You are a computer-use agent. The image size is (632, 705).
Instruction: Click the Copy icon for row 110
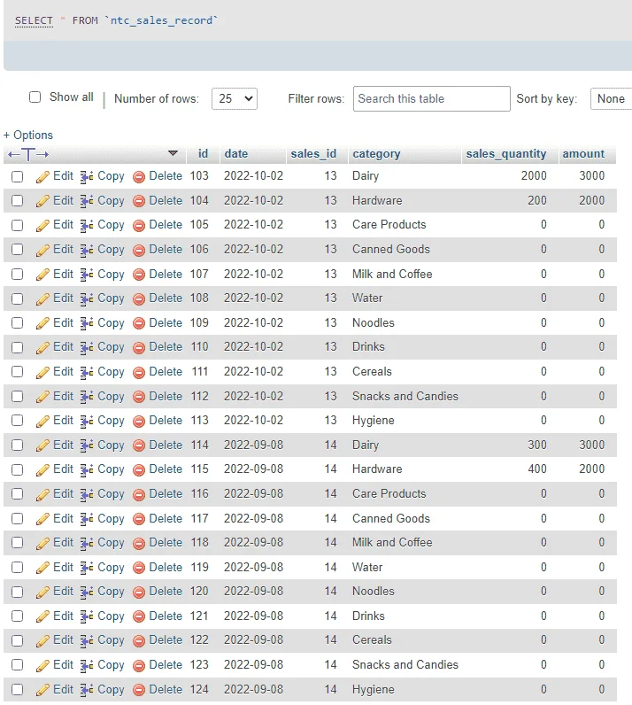87,347
